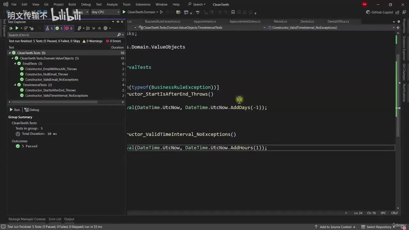Click the spell checker abc icon in toolbar
This screenshot has width=409, height=230.
[x=198, y=12]
